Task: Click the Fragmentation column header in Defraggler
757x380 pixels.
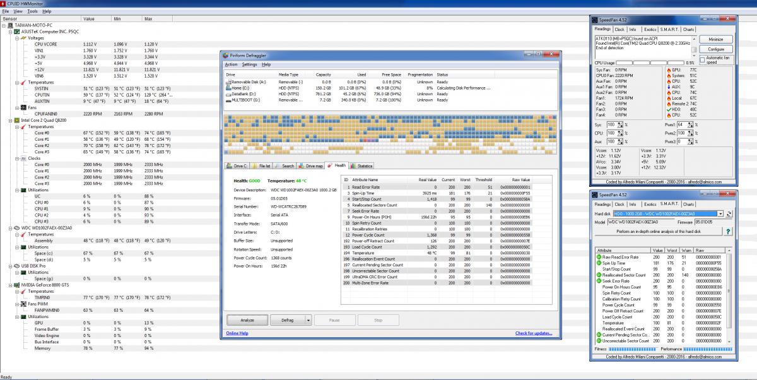Action: click(421, 74)
